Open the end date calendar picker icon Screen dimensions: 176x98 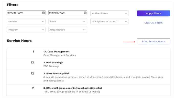tap(85, 13)
